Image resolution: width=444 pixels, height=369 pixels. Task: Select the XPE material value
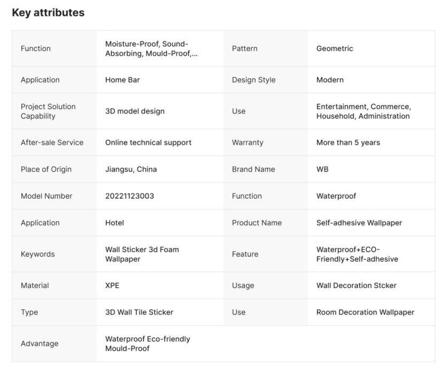[x=112, y=285]
